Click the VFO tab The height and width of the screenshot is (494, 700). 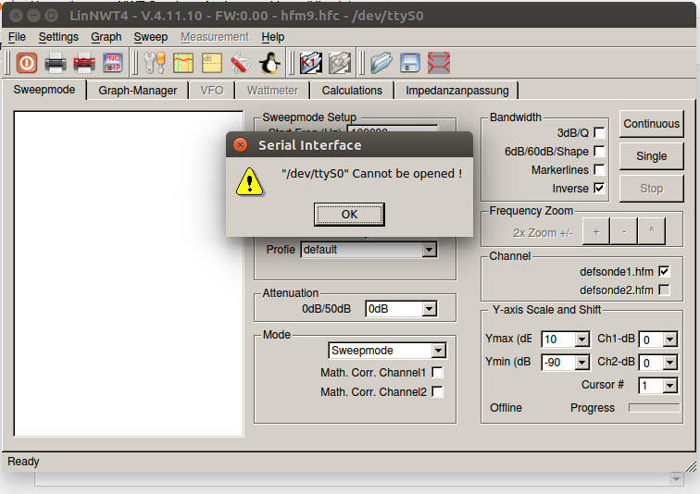pos(212,91)
